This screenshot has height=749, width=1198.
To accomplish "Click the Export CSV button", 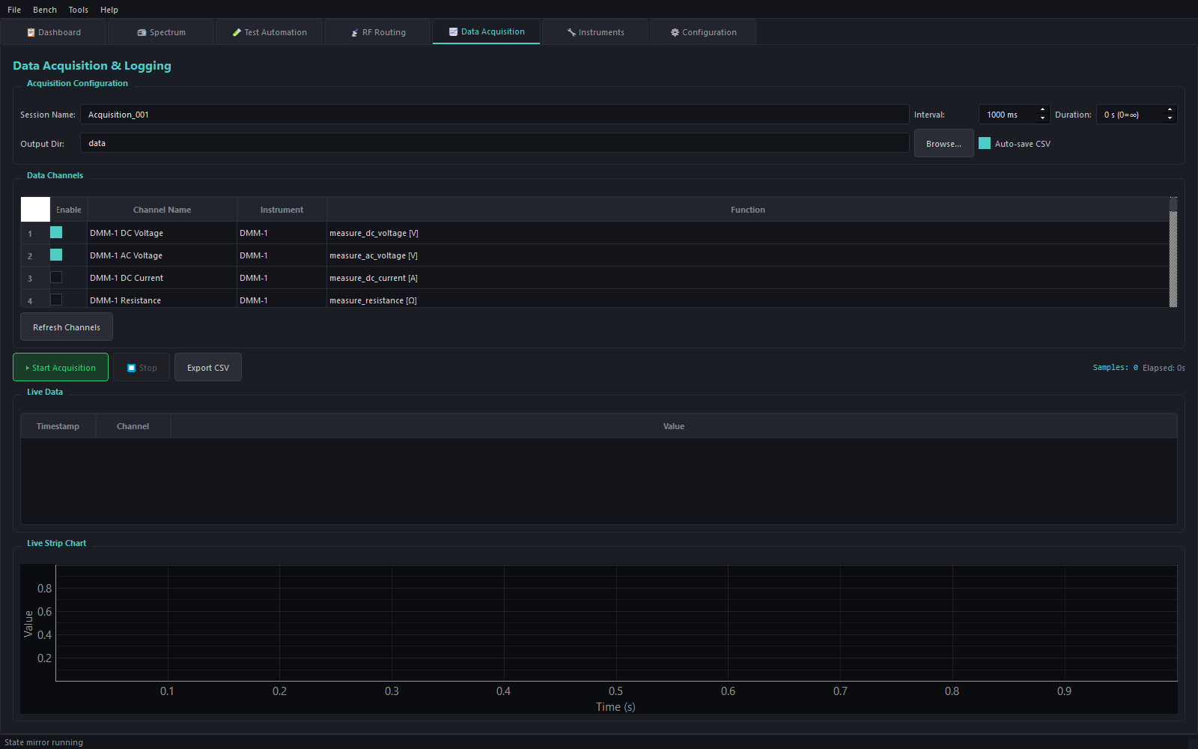I will [x=208, y=367].
